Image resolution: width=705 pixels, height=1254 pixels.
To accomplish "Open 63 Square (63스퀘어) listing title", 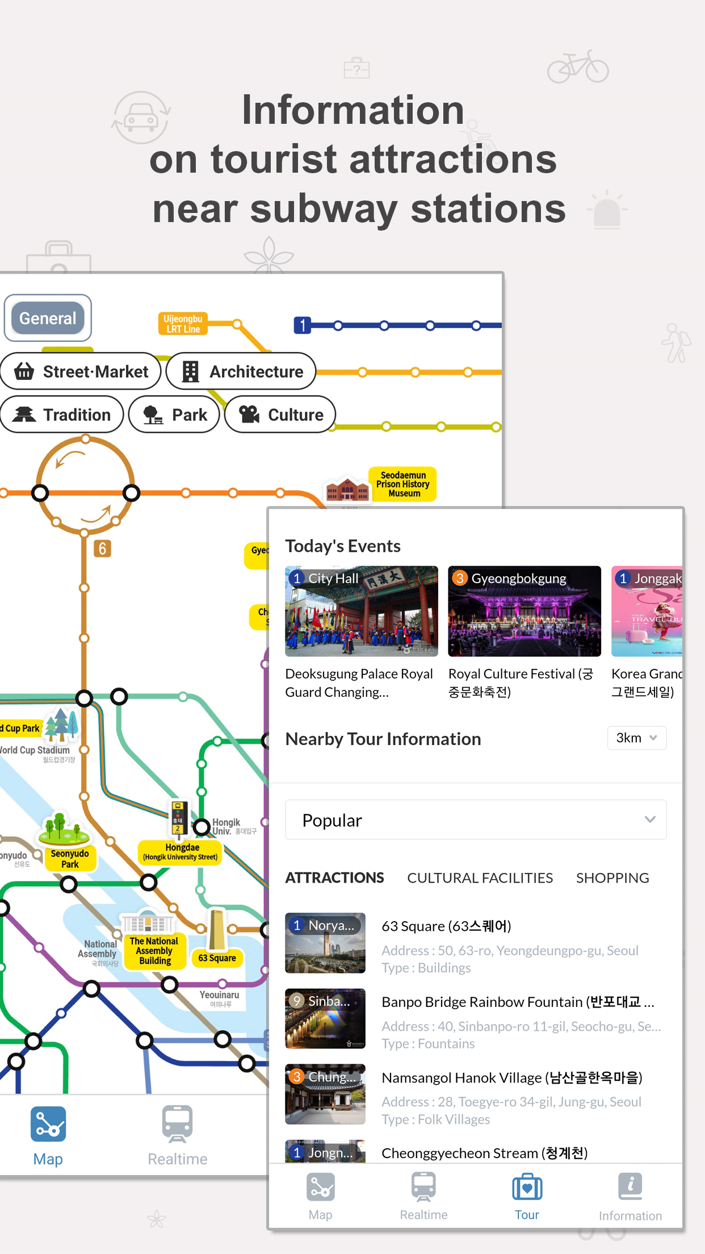I will pos(446,926).
